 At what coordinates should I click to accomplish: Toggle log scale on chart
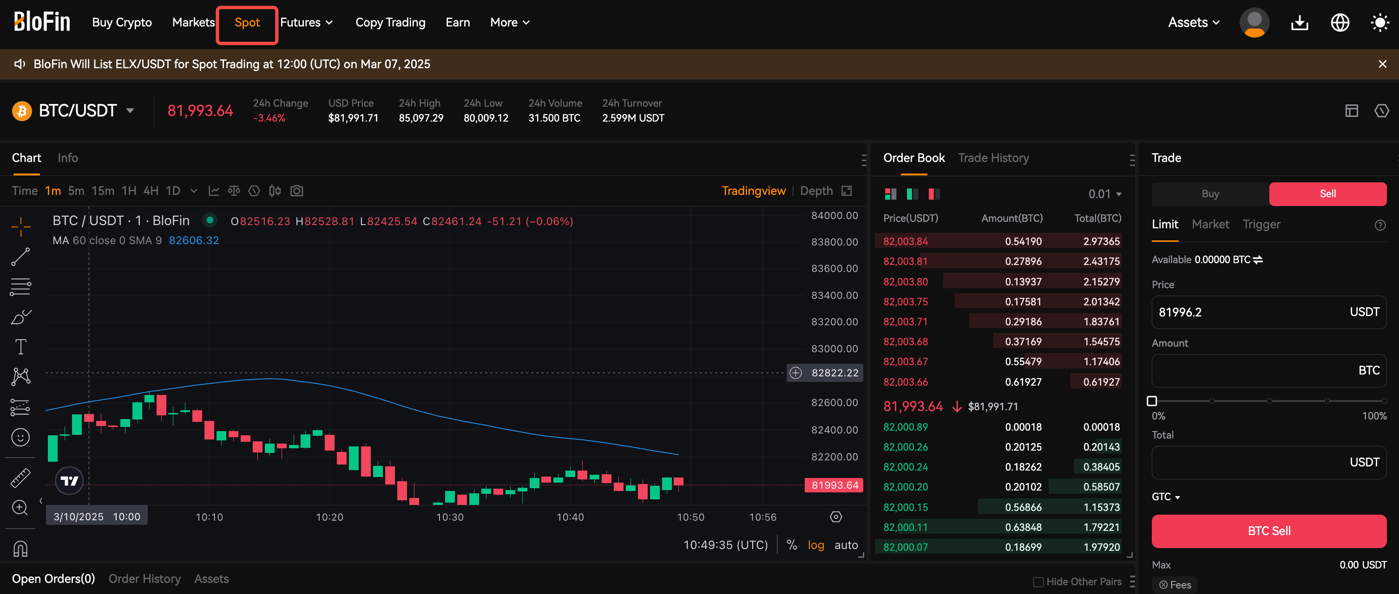coord(816,545)
